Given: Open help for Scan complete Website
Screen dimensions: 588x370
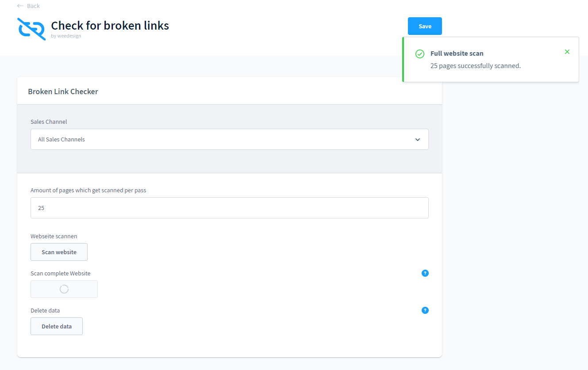Looking at the screenshot, I should coord(425,273).
